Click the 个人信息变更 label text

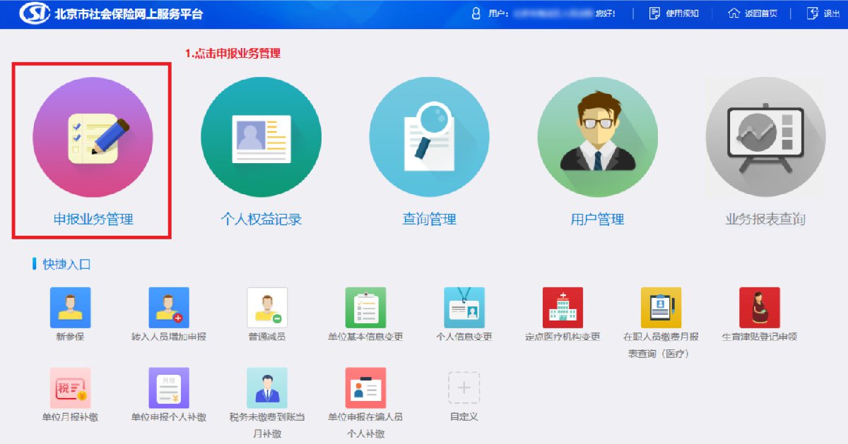pyautogui.click(x=464, y=337)
